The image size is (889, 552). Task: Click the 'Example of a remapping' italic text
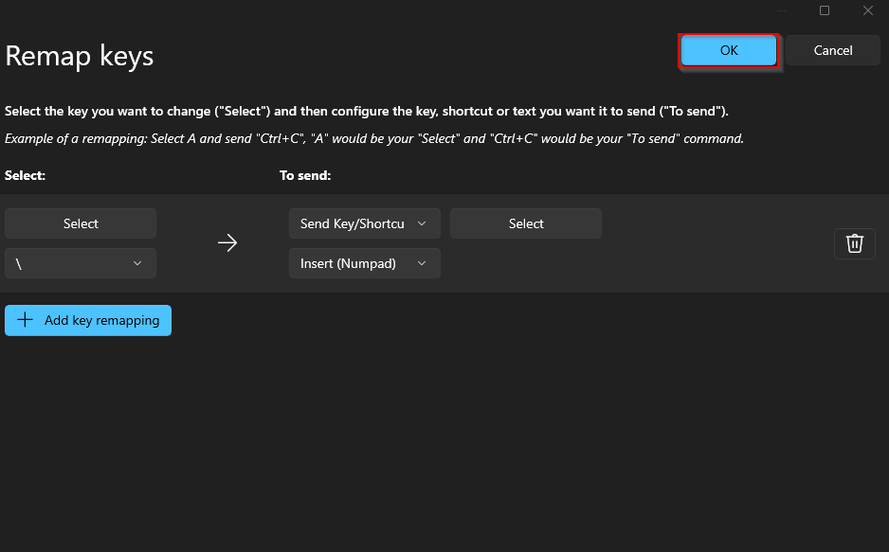click(x=374, y=138)
